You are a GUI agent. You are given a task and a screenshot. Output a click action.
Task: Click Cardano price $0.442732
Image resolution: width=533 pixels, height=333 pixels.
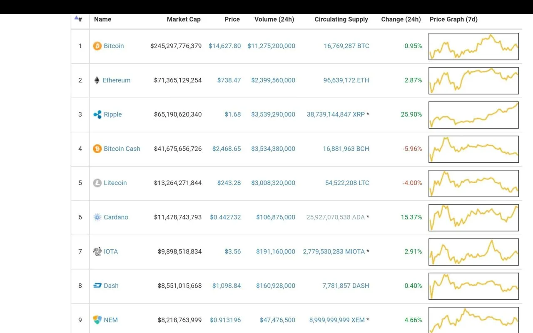[x=225, y=217]
